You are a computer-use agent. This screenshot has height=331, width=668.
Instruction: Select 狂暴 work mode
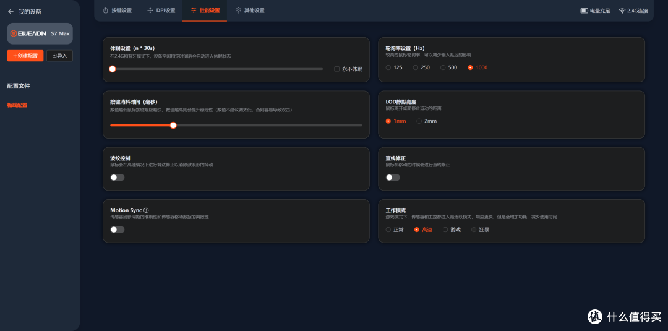click(474, 230)
